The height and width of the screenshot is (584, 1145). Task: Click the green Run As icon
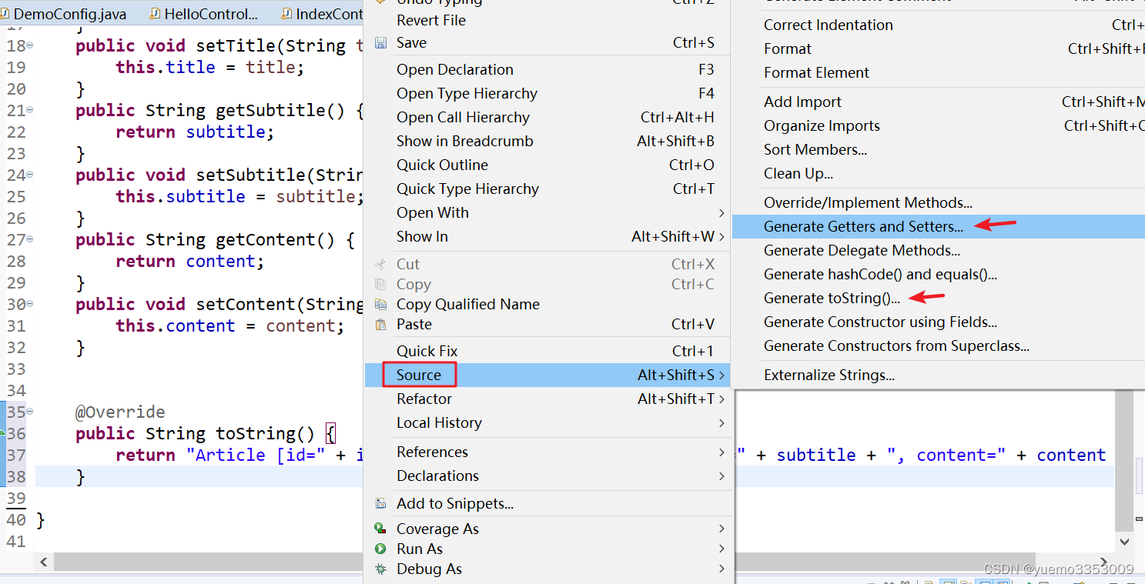380,549
